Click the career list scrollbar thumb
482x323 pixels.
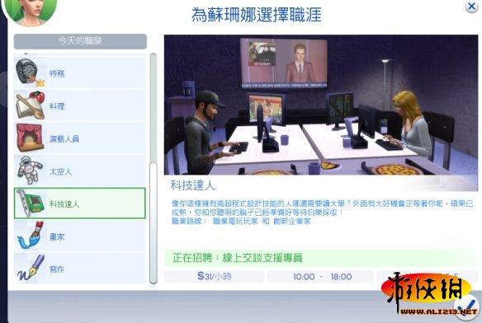pos(153,223)
